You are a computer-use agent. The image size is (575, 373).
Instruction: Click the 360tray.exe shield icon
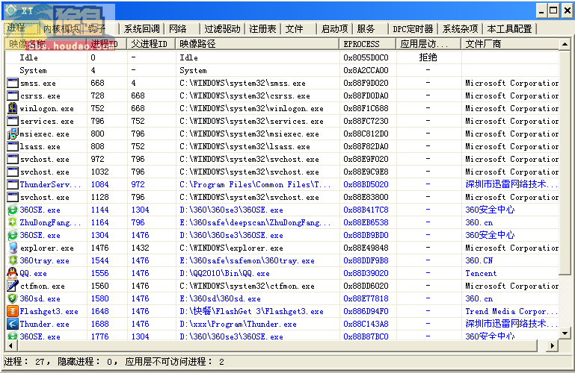pos(13,260)
